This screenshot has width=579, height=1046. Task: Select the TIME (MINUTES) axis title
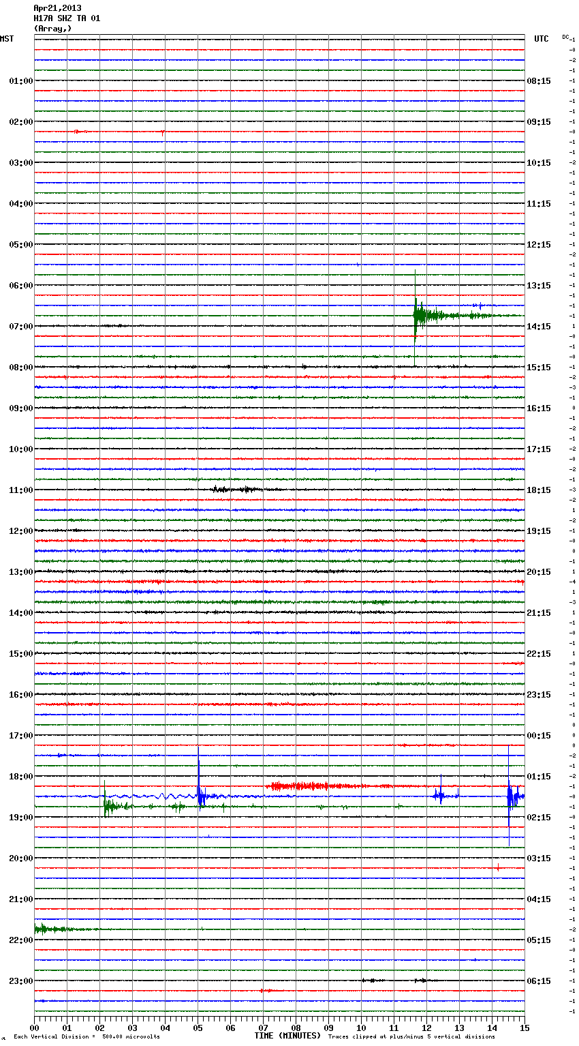pyautogui.click(x=287, y=1036)
